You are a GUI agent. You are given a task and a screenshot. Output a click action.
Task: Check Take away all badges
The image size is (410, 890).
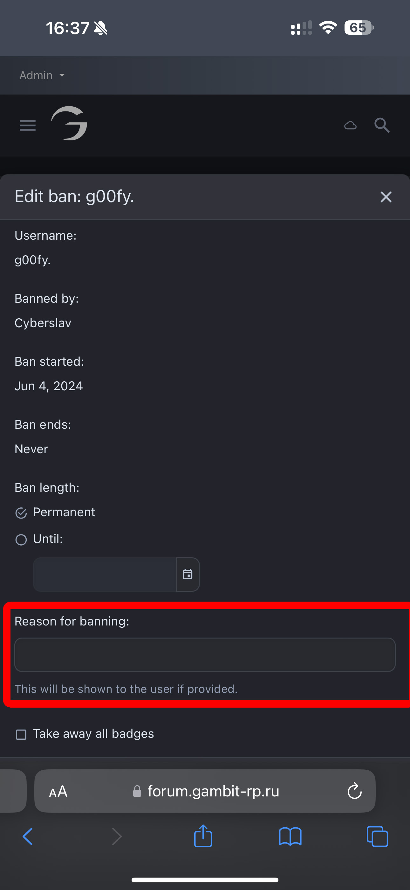click(x=21, y=734)
